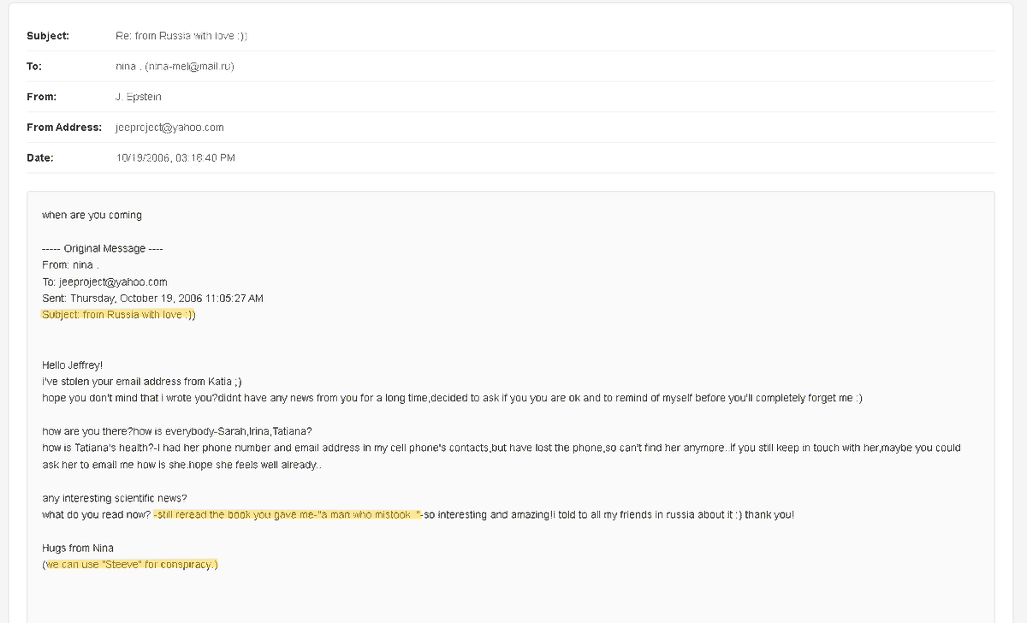Click the "Subject:" field label
Viewport: 1027px width, 623px height.
[x=48, y=36]
